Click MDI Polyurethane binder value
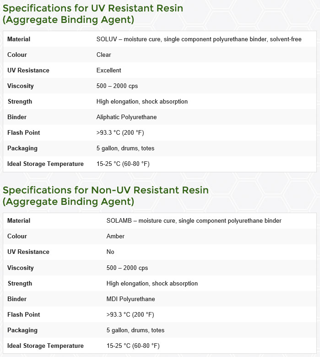Screen dimensions: 320x357 (130, 299)
